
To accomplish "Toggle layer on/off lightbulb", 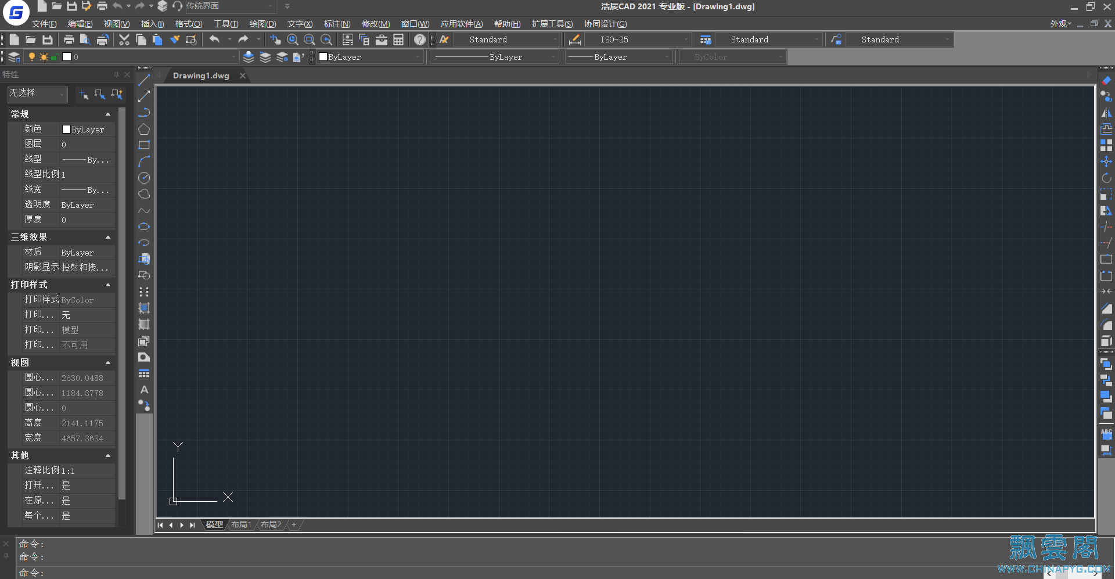I will (32, 57).
